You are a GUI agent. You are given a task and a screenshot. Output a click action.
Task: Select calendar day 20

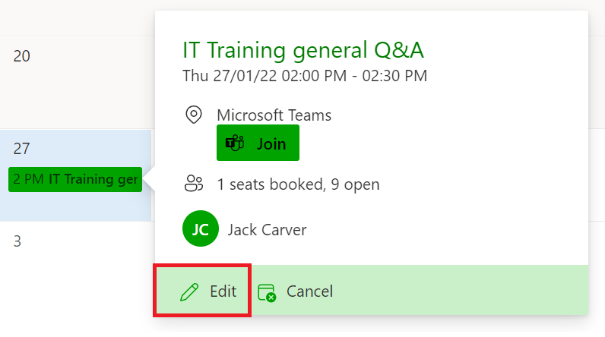[21, 56]
